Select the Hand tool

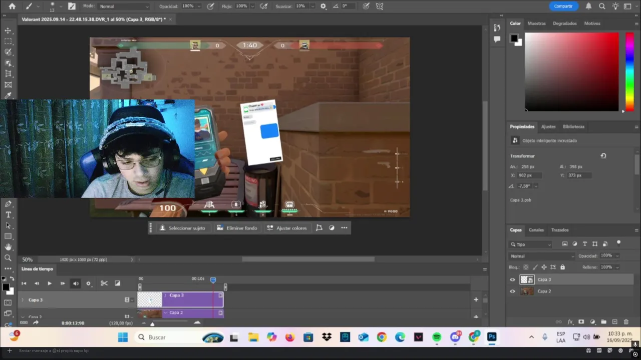pyautogui.click(x=8, y=247)
